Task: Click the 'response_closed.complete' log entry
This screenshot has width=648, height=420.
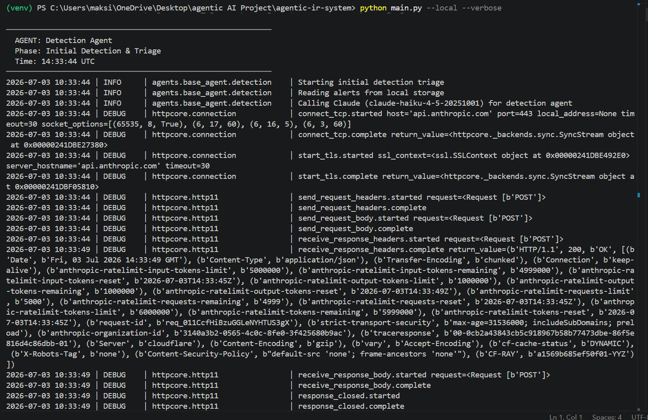Action: point(351,406)
